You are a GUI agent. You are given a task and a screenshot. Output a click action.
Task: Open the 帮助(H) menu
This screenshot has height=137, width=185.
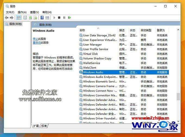47,12
